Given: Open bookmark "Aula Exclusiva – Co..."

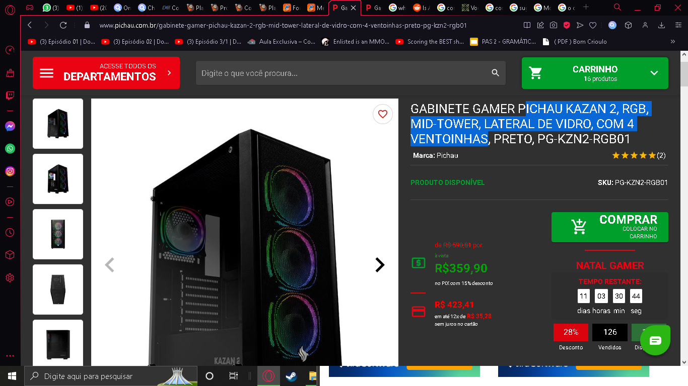Looking at the screenshot, I should (x=282, y=42).
